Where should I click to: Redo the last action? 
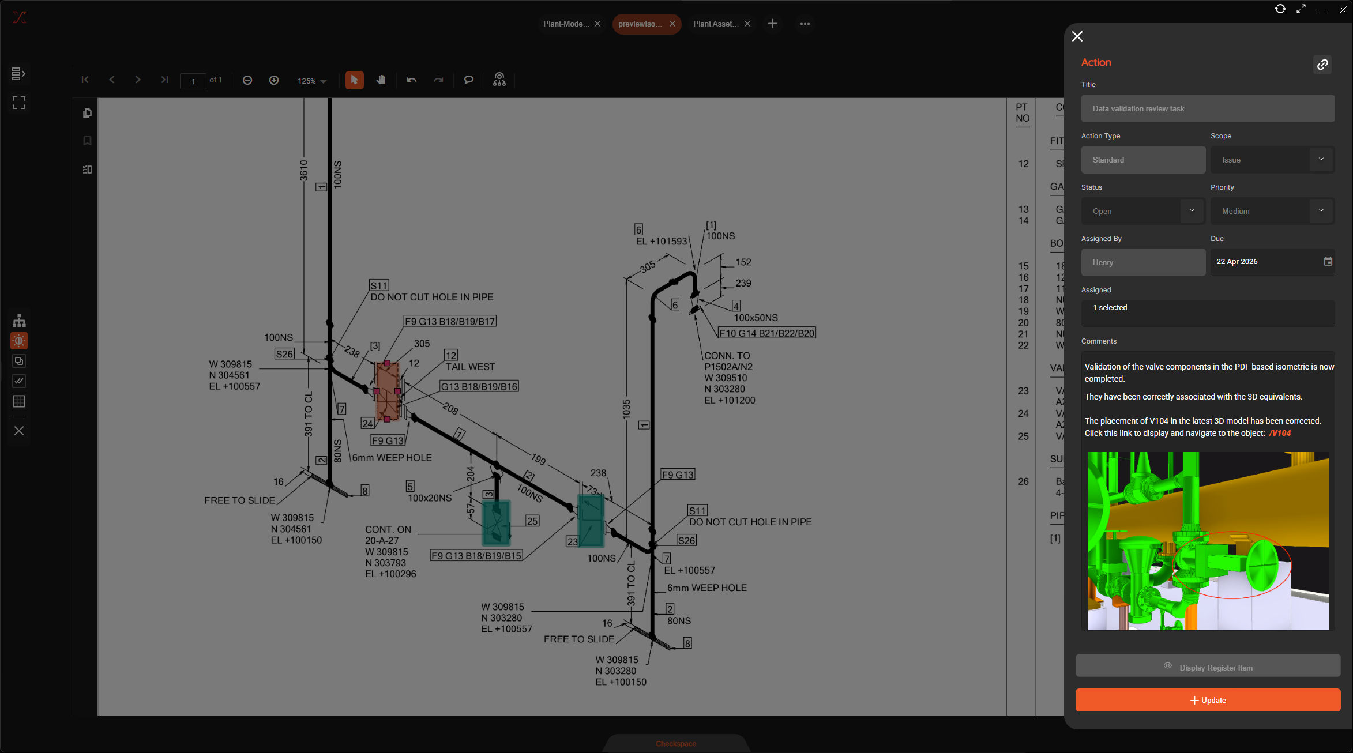pyautogui.click(x=438, y=80)
